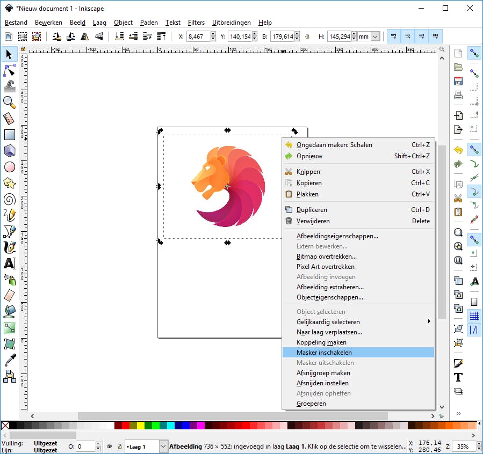
Task: Select the Rectangle tool
Action: (9, 135)
